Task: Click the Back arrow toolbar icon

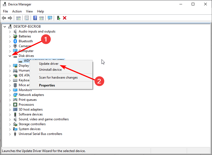Action: (4, 18)
